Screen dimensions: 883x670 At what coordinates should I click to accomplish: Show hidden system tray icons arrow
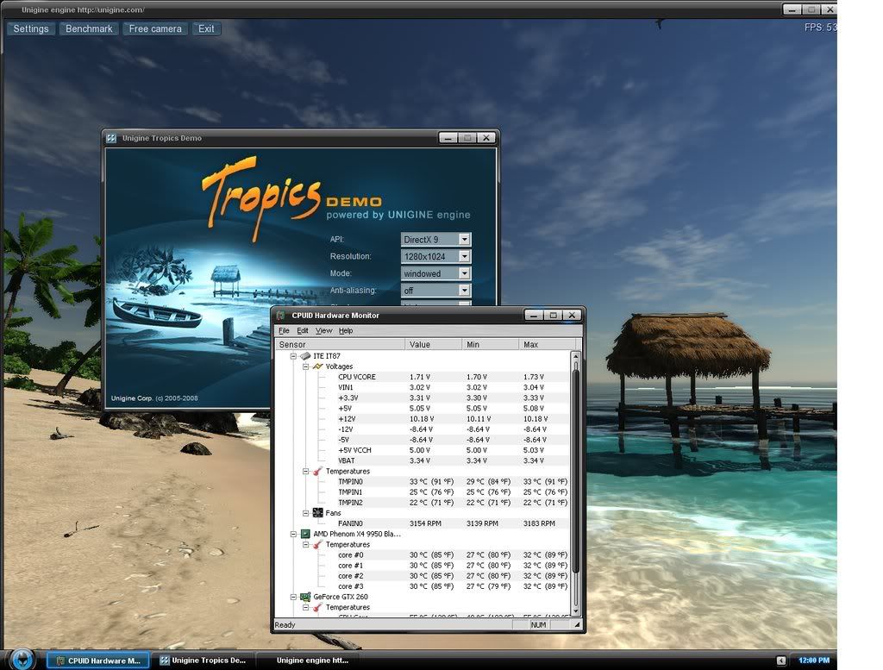781,661
